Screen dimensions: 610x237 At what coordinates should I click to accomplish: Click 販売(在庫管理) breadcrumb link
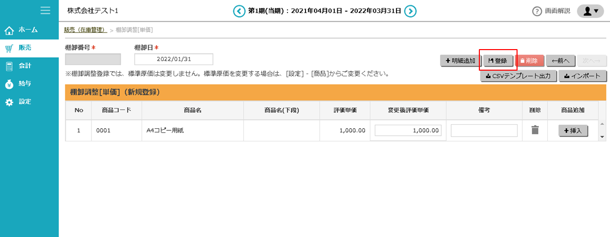coord(85,30)
